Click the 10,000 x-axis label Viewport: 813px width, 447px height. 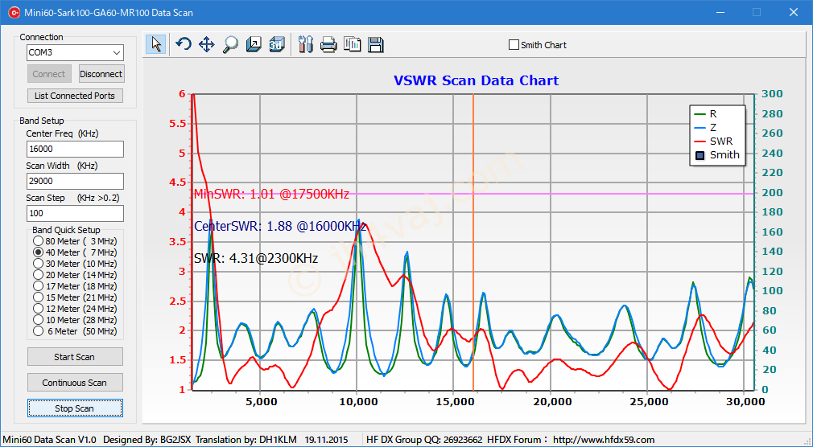point(357,402)
